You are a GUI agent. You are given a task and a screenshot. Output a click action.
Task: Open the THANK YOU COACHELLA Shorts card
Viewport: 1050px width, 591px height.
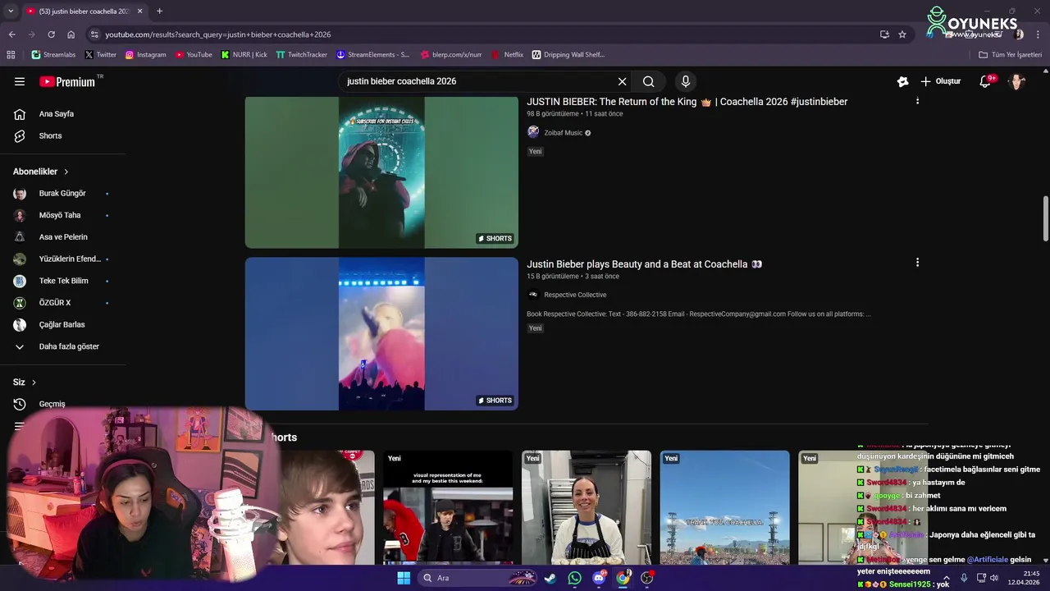(x=725, y=507)
